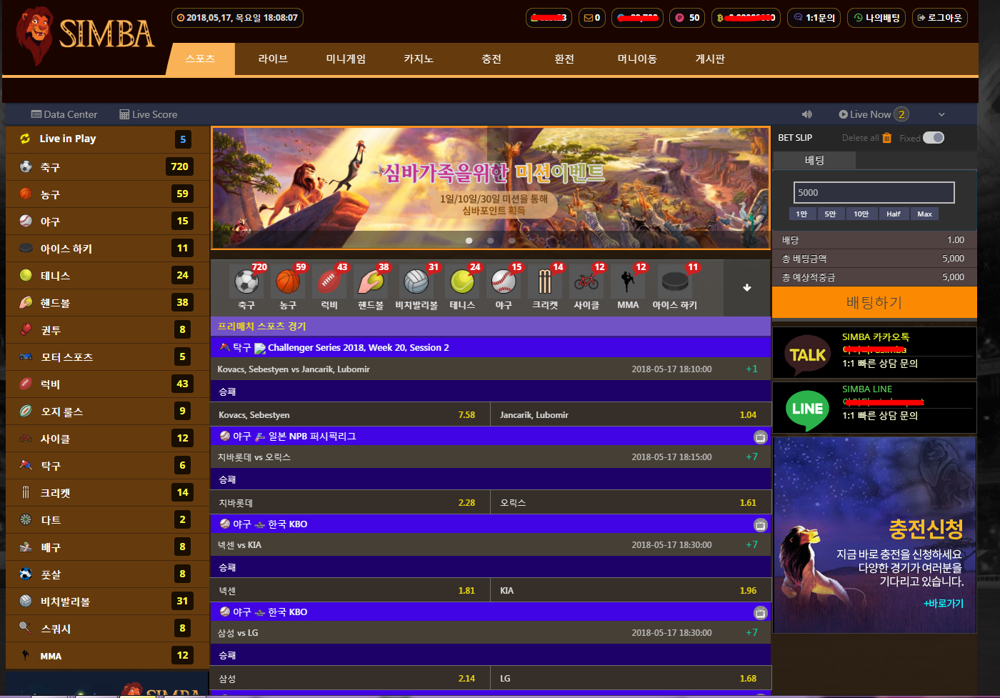Toggle the Fixed switch in bet slip
1000x698 pixels.
[934, 138]
